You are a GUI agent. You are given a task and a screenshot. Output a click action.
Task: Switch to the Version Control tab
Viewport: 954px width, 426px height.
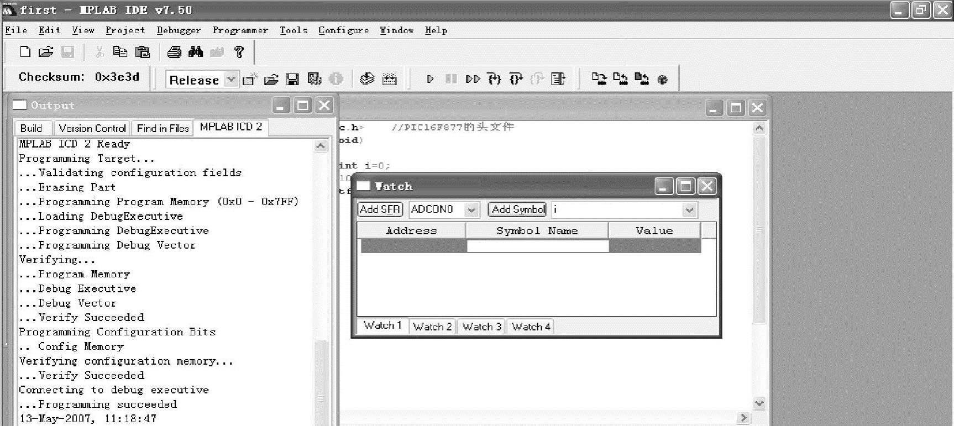click(92, 128)
